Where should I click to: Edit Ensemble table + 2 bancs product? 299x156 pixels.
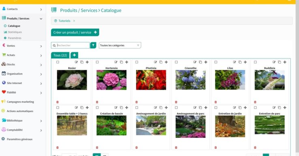(x=76, y=108)
